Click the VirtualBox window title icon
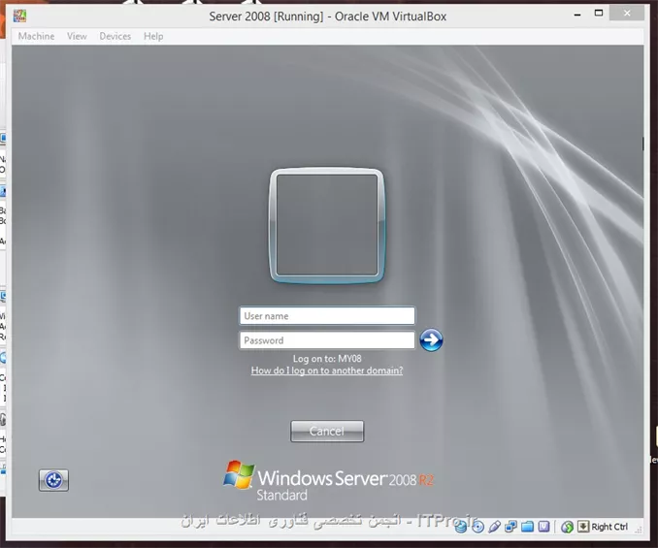This screenshot has height=548, width=658. [x=19, y=16]
